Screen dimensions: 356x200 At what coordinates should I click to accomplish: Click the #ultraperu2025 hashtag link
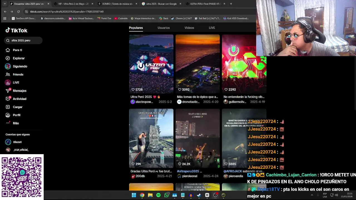point(188,171)
